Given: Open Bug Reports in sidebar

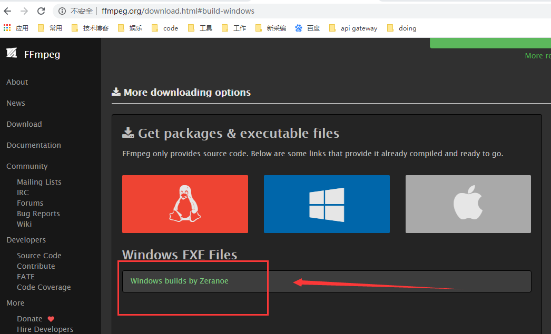Looking at the screenshot, I should pyautogui.click(x=38, y=214).
